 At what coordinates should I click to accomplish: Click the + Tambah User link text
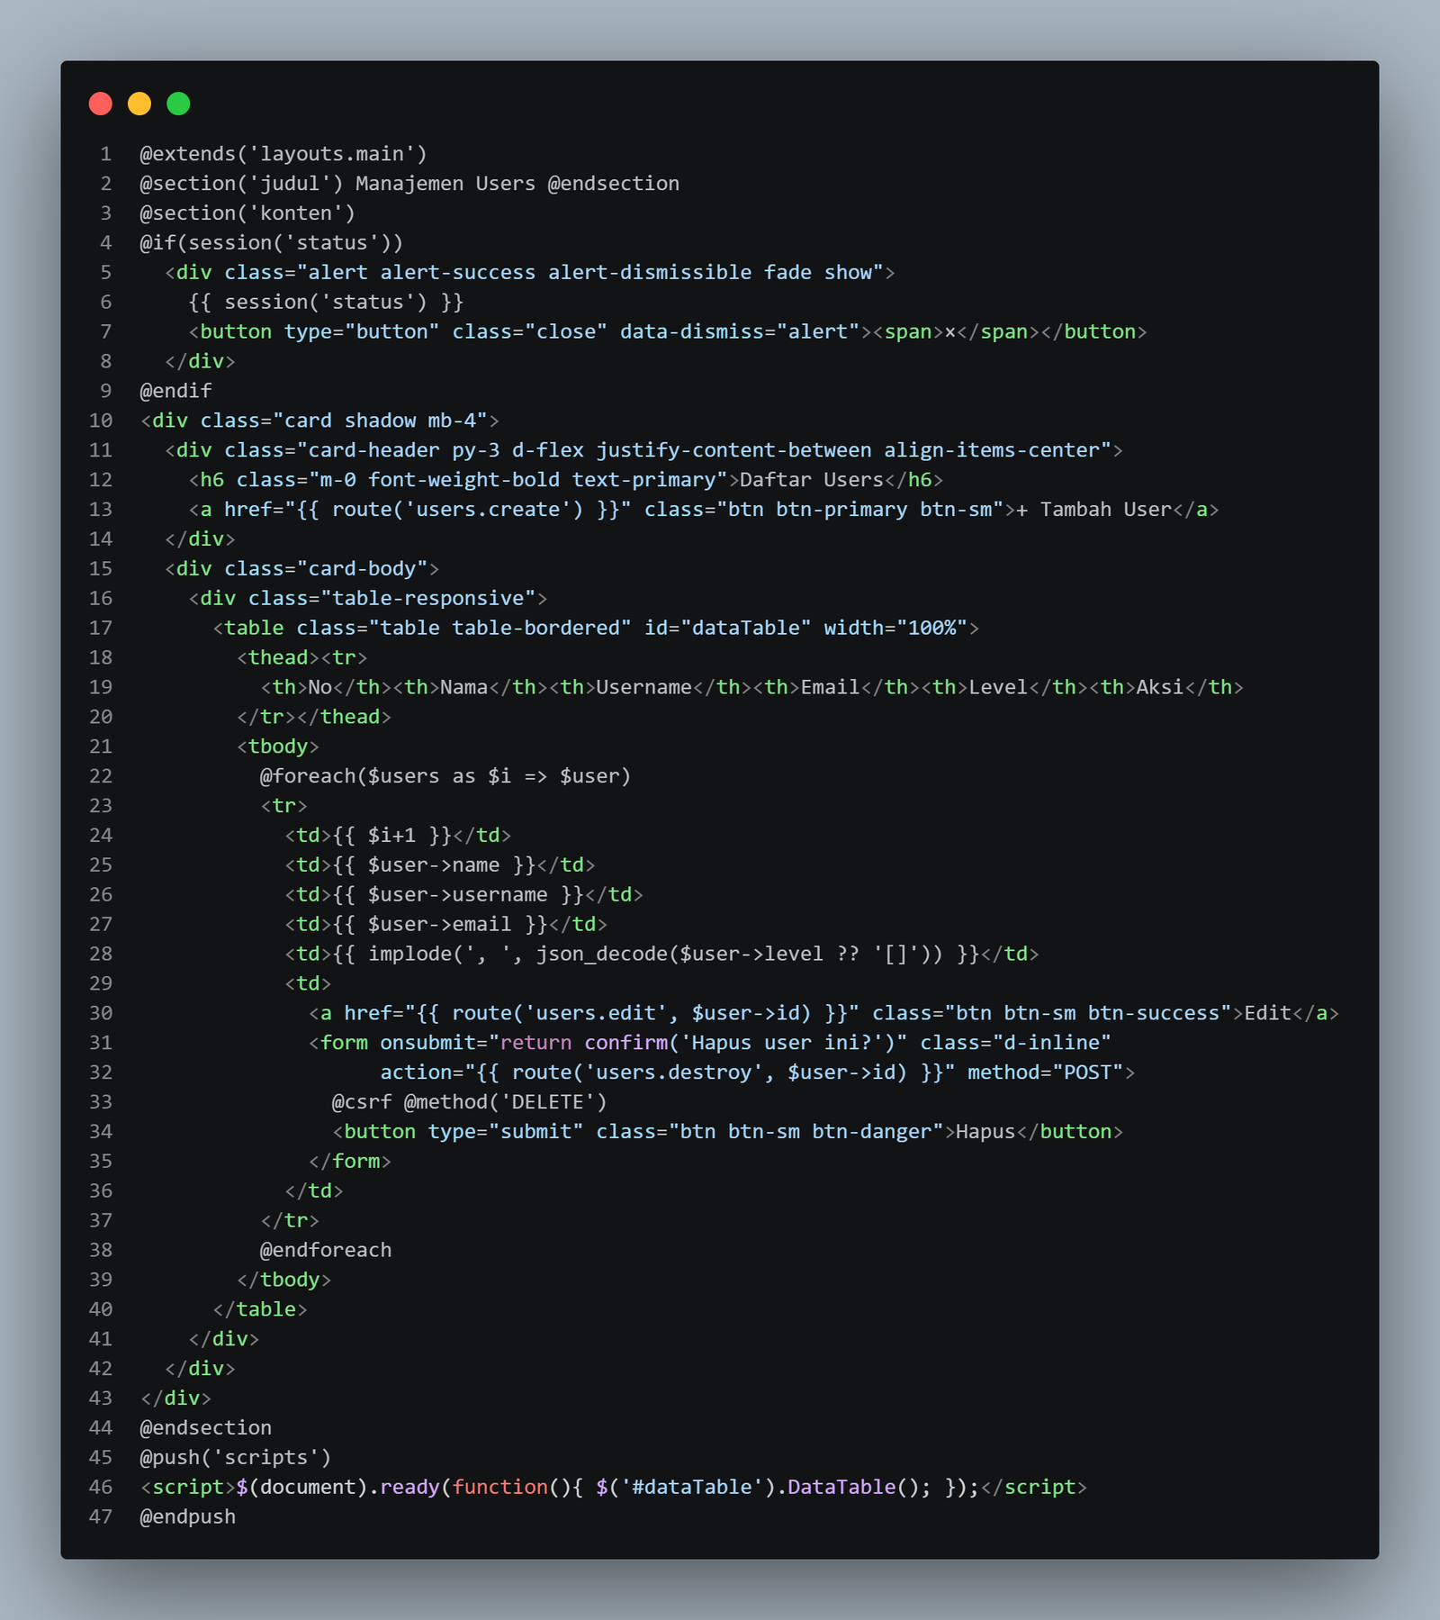pyautogui.click(x=1093, y=510)
